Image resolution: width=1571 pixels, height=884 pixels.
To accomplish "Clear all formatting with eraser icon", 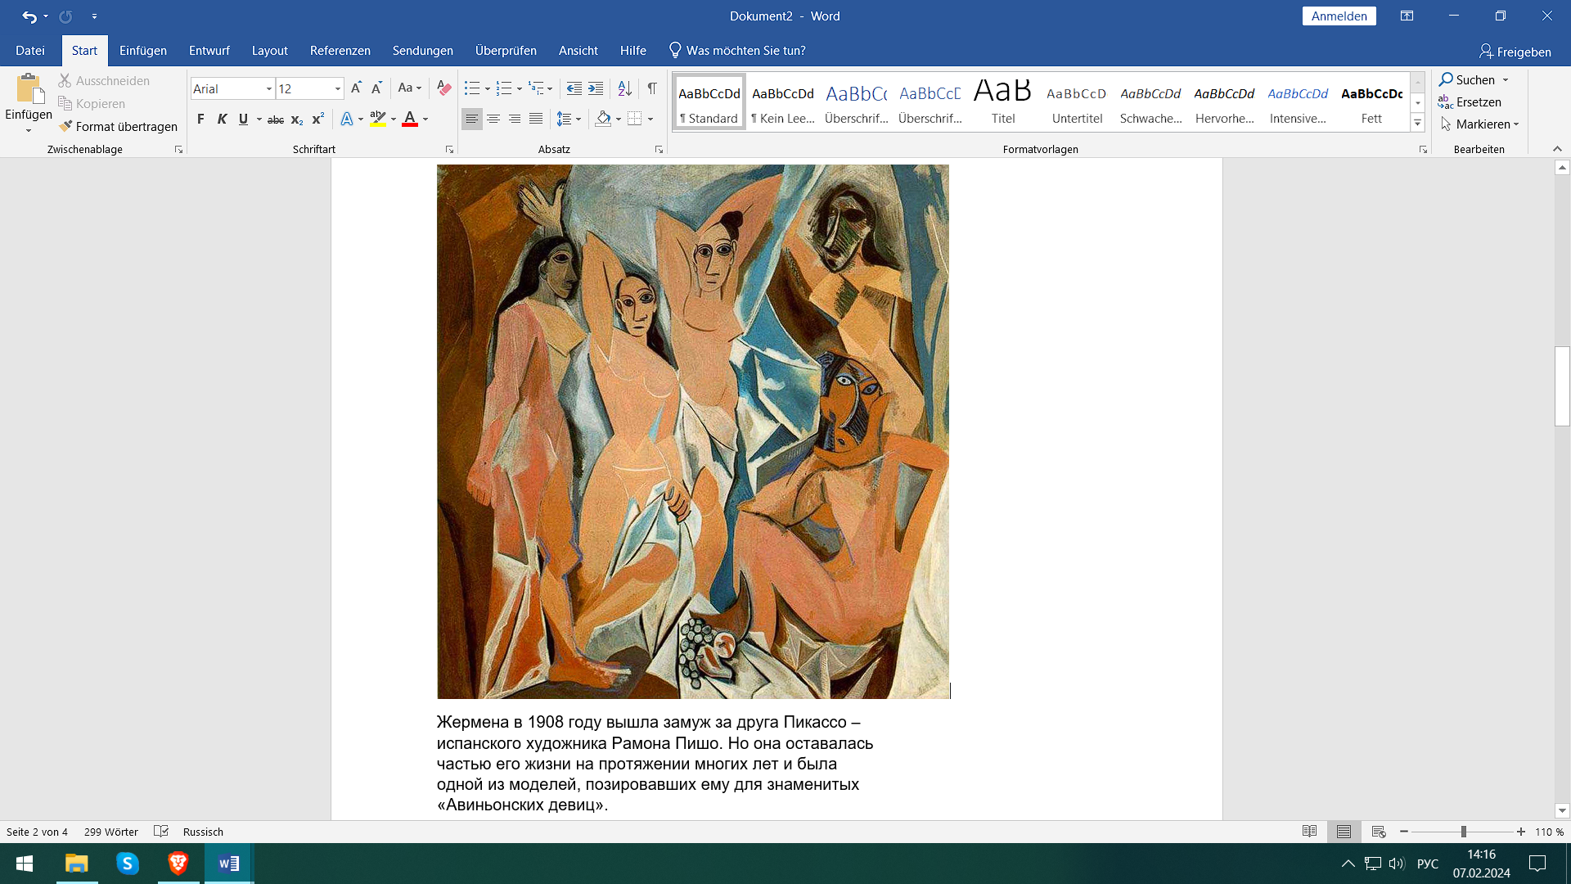I will coord(443,88).
